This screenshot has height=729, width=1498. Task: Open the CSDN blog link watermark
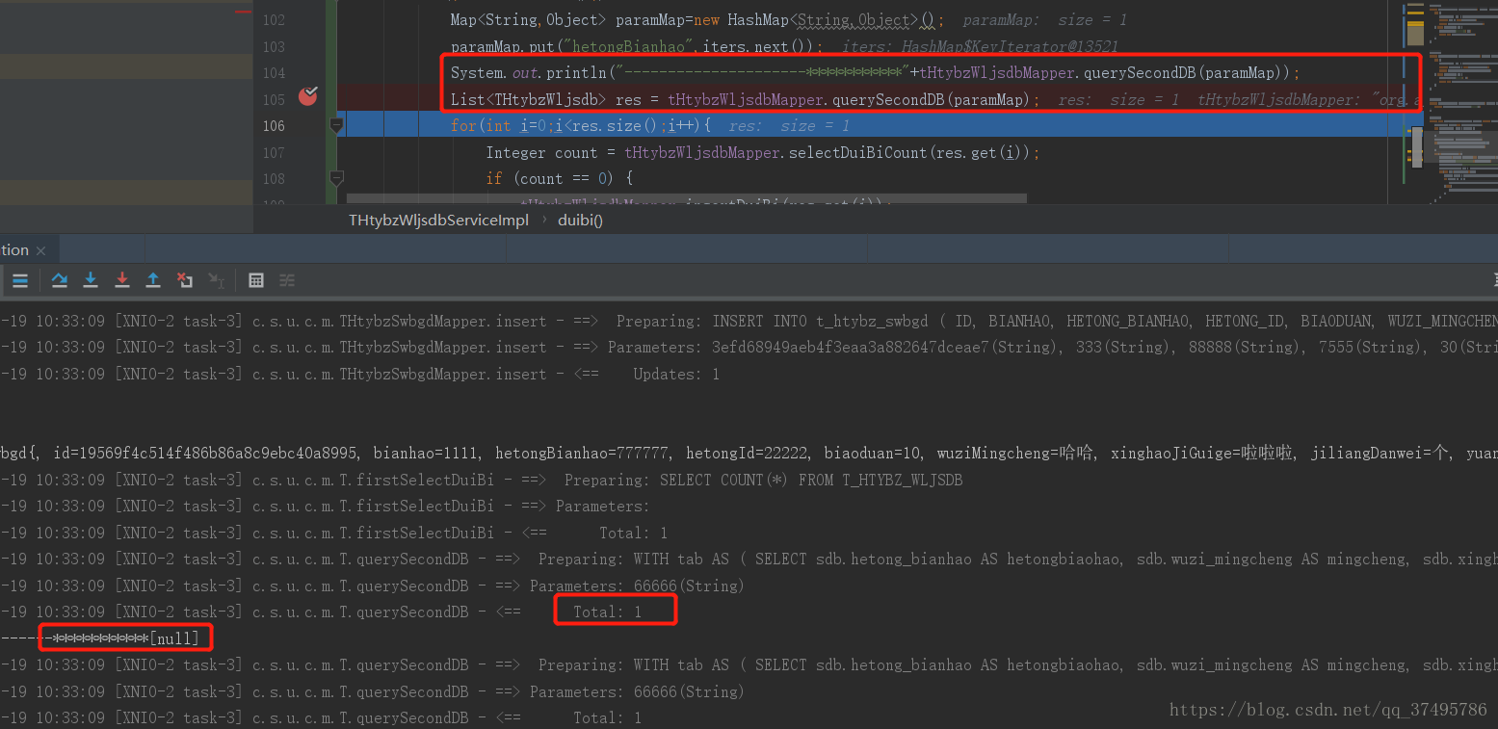point(1327,710)
